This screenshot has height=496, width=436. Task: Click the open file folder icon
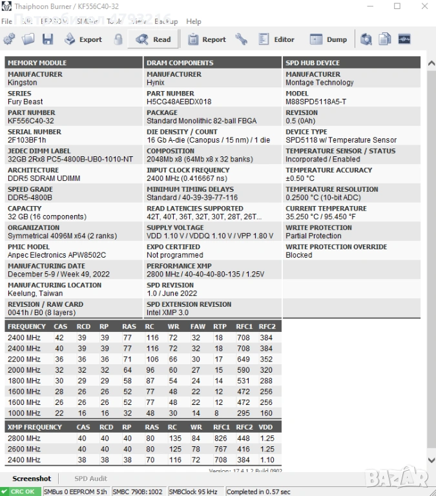(x=28, y=39)
